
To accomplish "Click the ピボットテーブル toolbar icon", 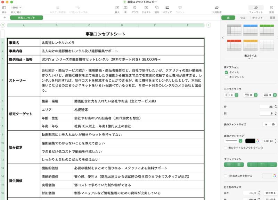I will pyautogui.click(x=78, y=7).
